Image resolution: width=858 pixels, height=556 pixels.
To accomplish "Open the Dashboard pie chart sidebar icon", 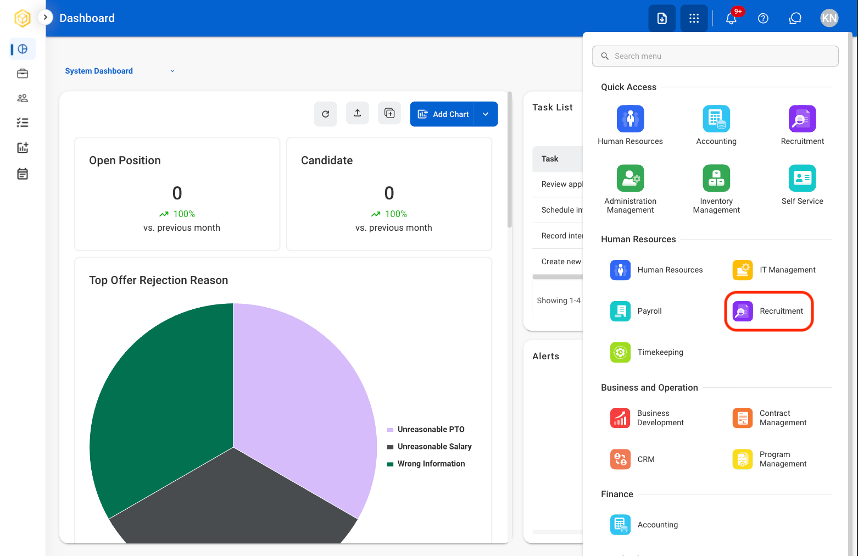I will coord(23,49).
